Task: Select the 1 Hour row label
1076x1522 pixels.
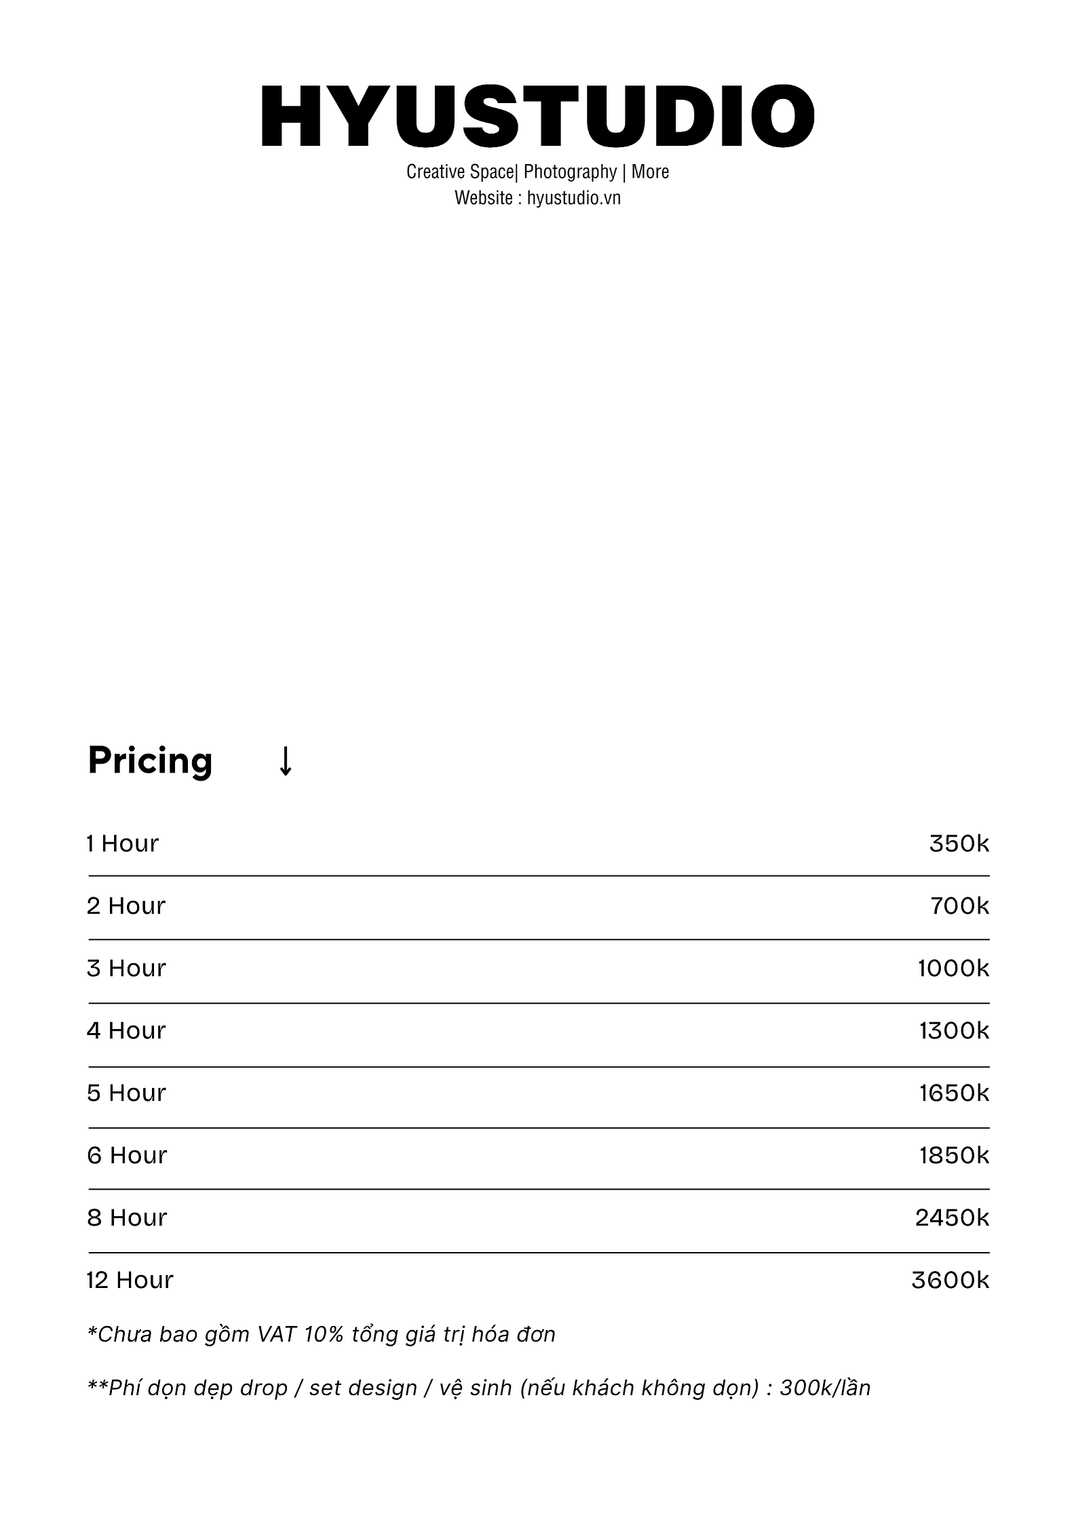Action: [x=122, y=844]
